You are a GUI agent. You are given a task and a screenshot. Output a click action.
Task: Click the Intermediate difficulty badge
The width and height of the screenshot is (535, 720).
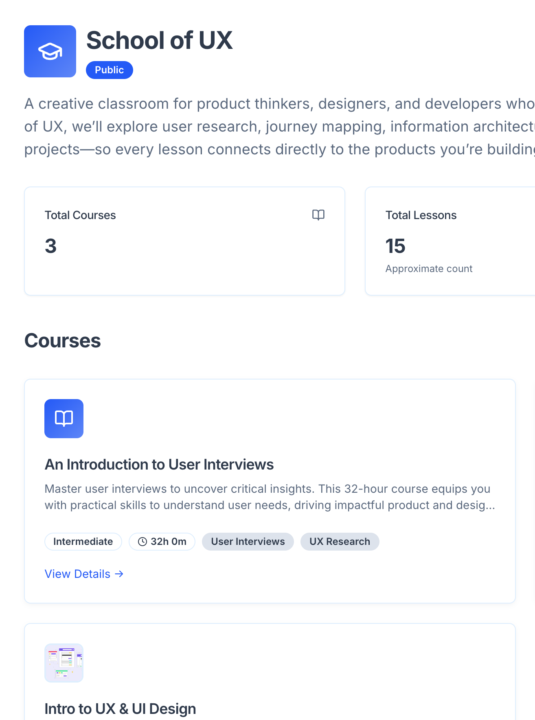(83, 542)
